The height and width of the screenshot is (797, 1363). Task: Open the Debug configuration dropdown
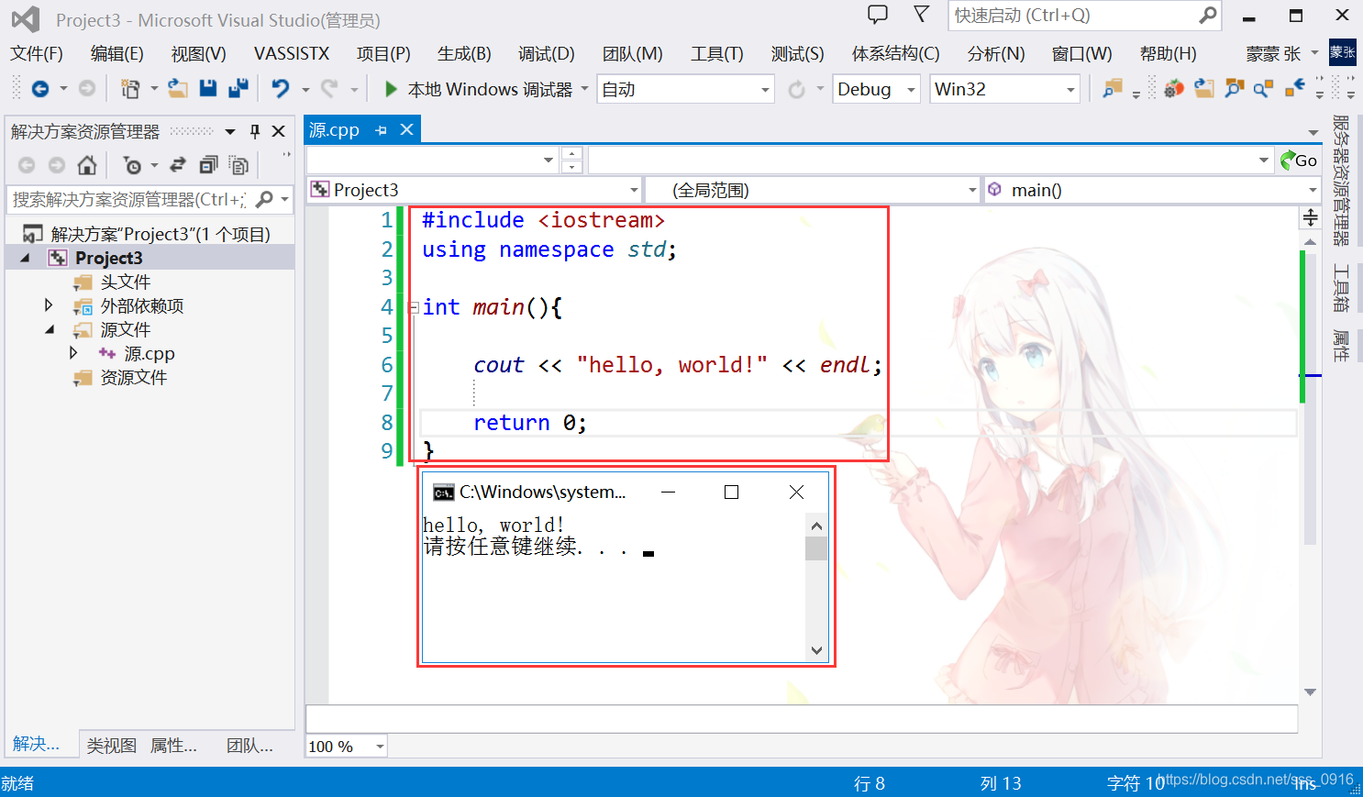(x=911, y=90)
